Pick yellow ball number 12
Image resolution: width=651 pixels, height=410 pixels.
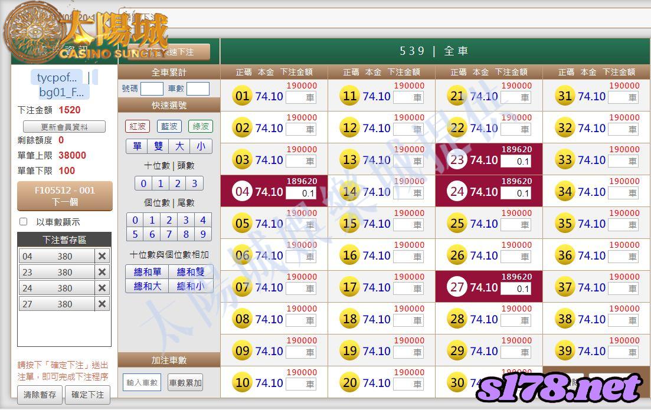coord(349,128)
